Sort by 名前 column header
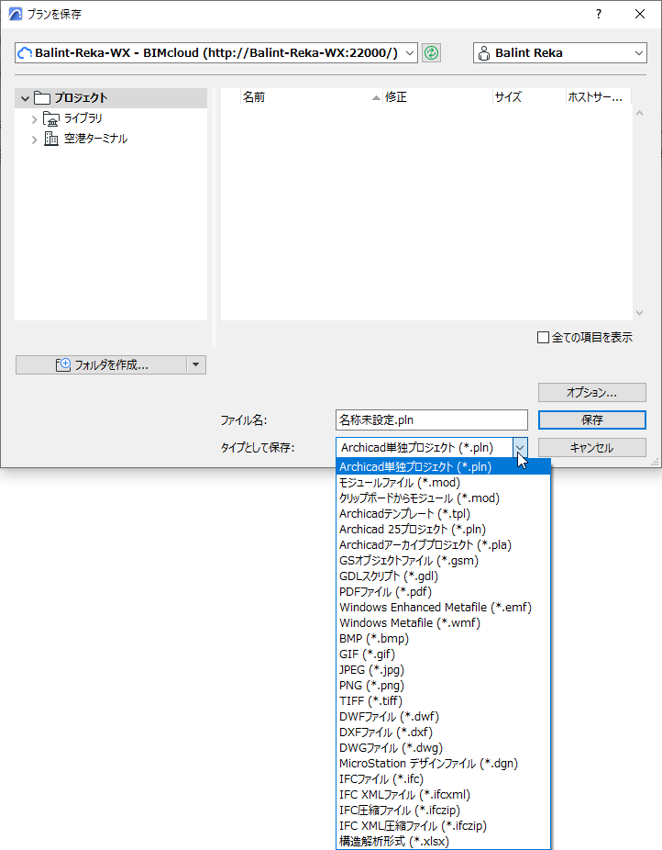 pos(311,97)
